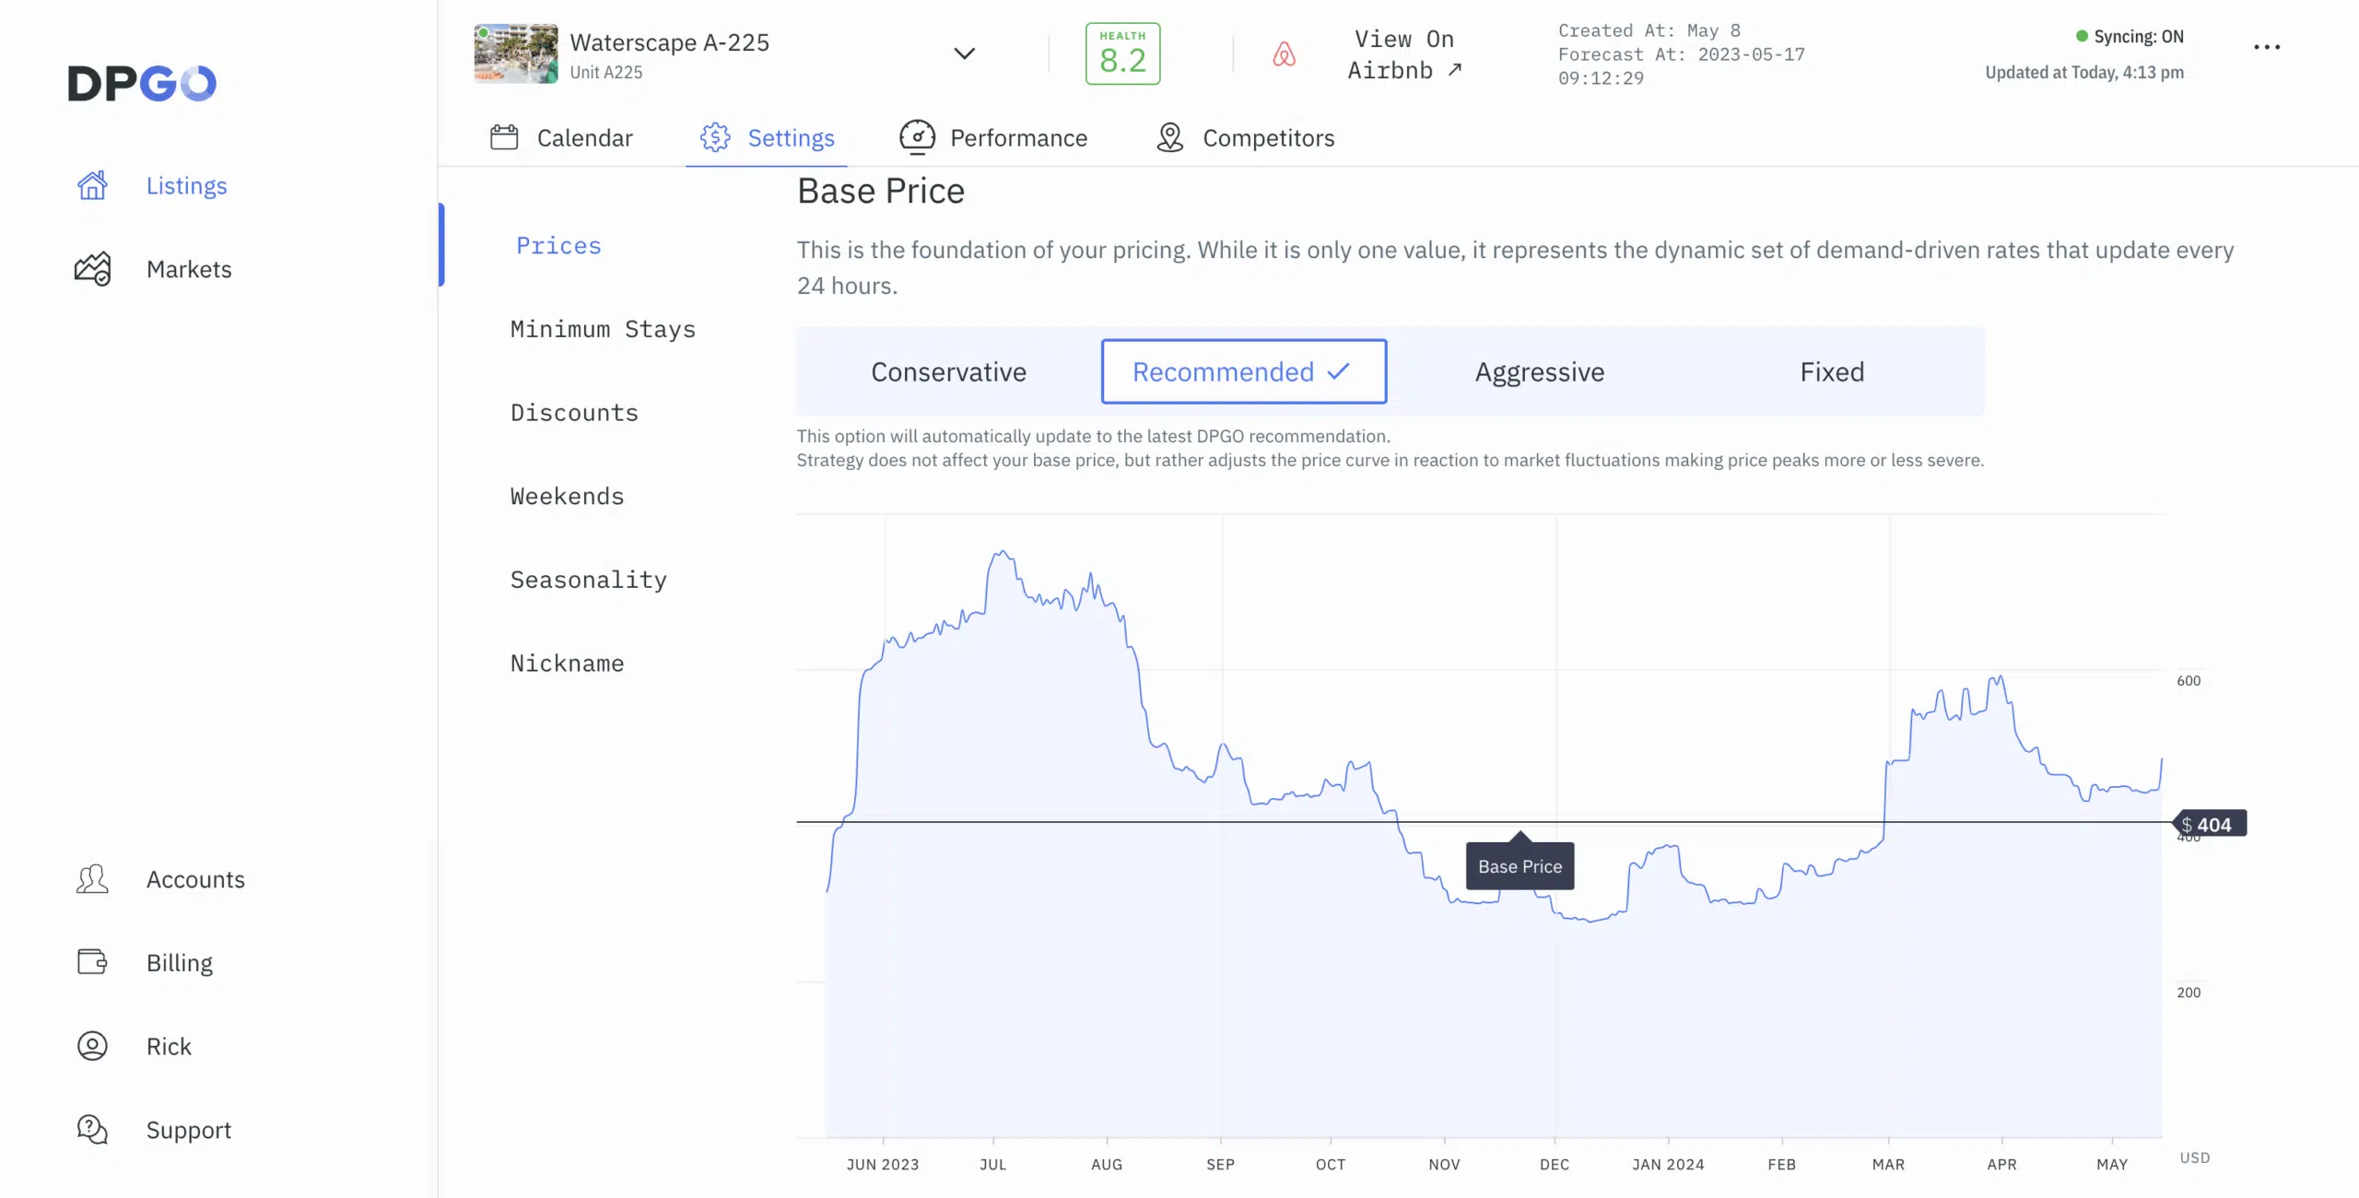Click the Listings house icon
This screenshot has width=2359, height=1198.
92,185
